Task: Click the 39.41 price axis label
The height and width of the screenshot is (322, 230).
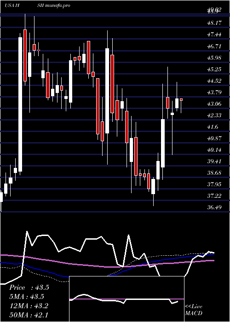Action: pyautogui.click(x=214, y=161)
